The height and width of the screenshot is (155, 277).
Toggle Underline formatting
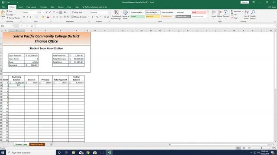[x=30, y=17]
